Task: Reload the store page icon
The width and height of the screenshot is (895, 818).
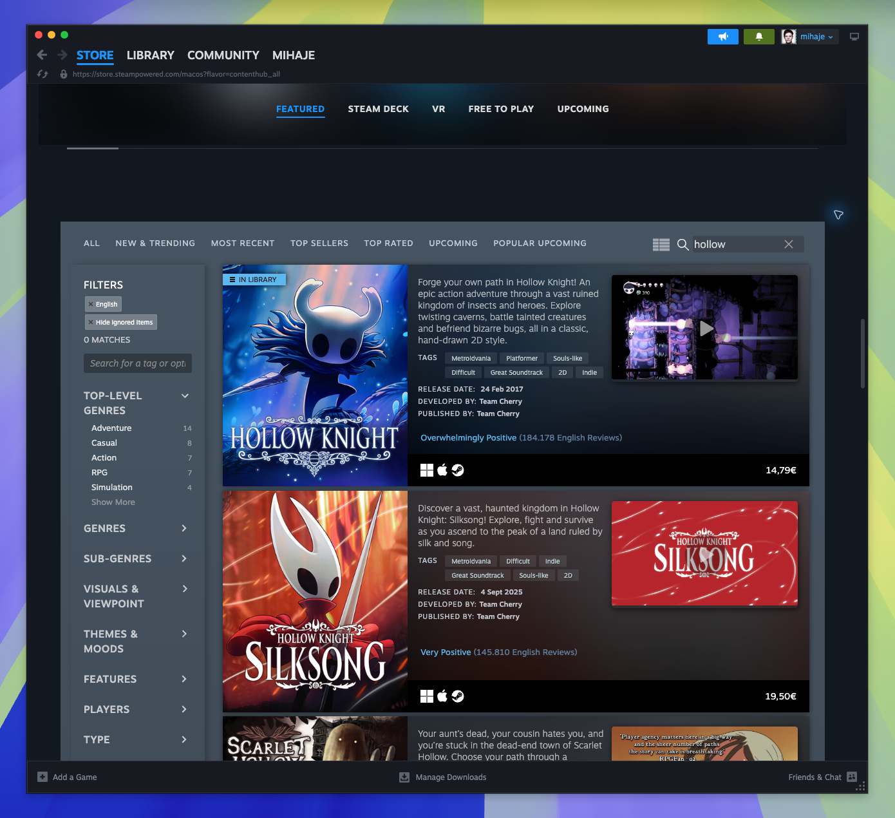Action: click(43, 74)
